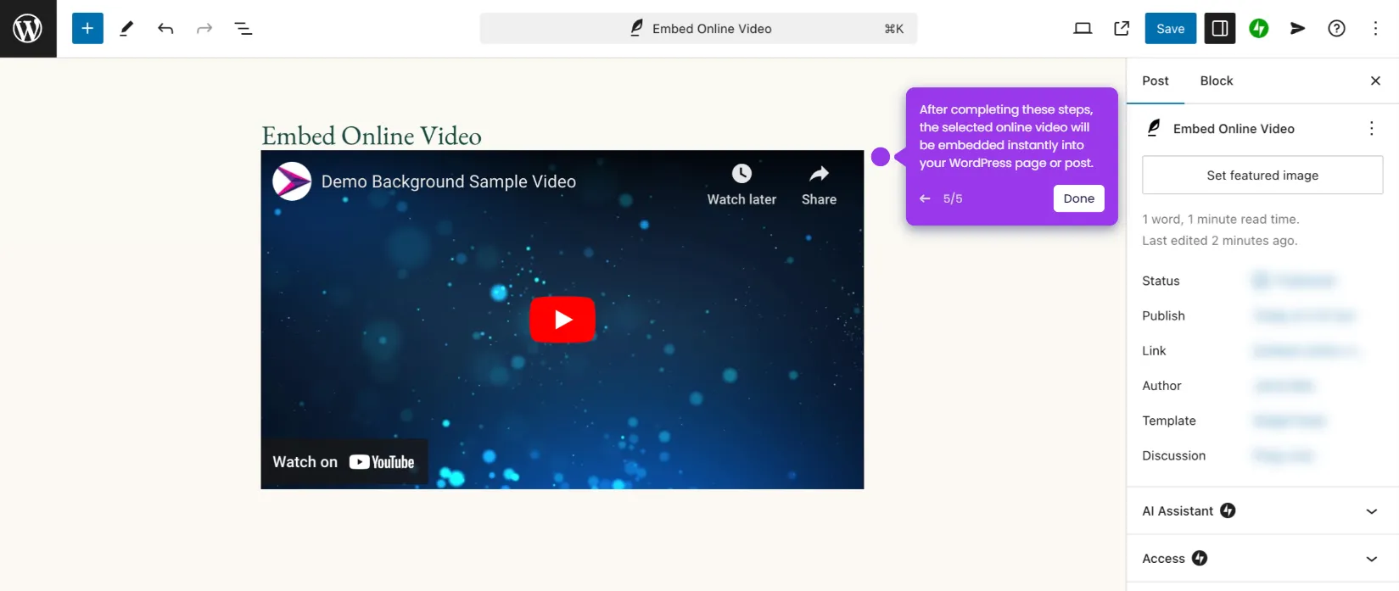The width and height of the screenshot is (1399, 591).
Task: Click the Set featured image button
Action: [1262, 176]
